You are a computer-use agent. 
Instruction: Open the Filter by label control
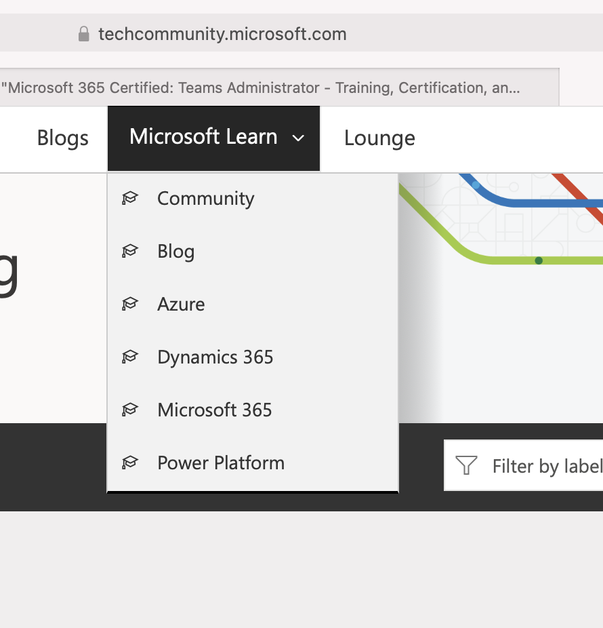pyautogui.click(x=535, y=465)
